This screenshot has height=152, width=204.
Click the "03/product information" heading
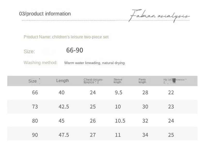[45, 14]
